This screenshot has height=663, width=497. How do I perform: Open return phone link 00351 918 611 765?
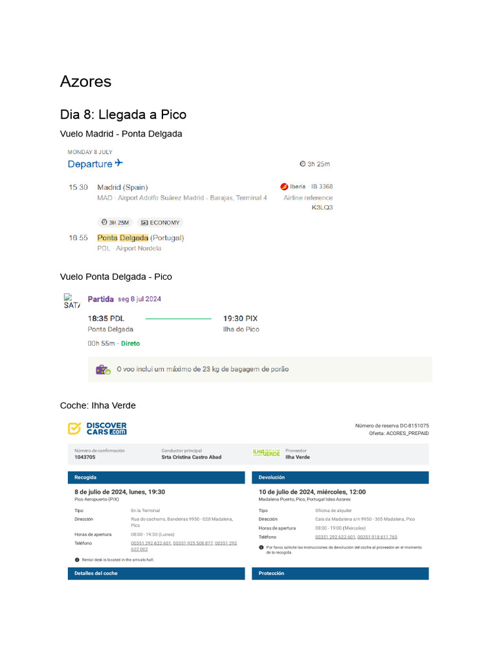(377, 537)
